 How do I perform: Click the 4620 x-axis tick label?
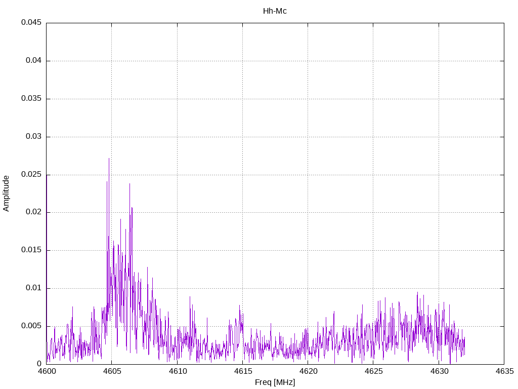[x=308, y=371]
